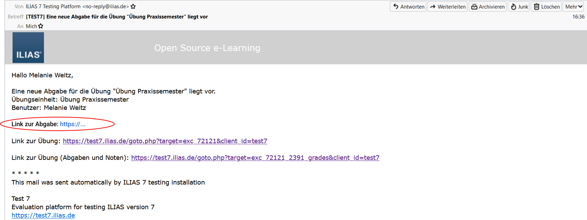This screenshot has height=220, width=587.
Task: Archive this message using Archivieren
Action: (x=488, y=7)
